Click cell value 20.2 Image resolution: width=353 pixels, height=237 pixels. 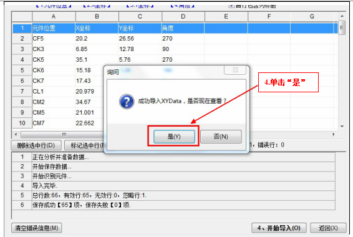click(97, 39)
